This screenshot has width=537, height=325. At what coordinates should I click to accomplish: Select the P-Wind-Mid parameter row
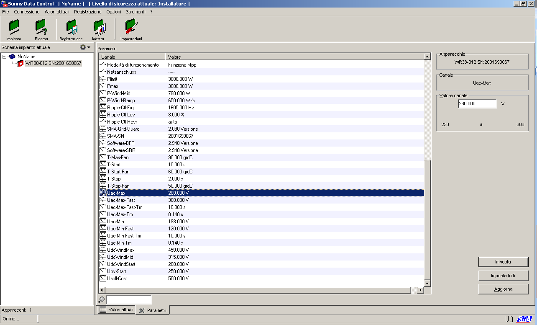(x=261, y=93)
